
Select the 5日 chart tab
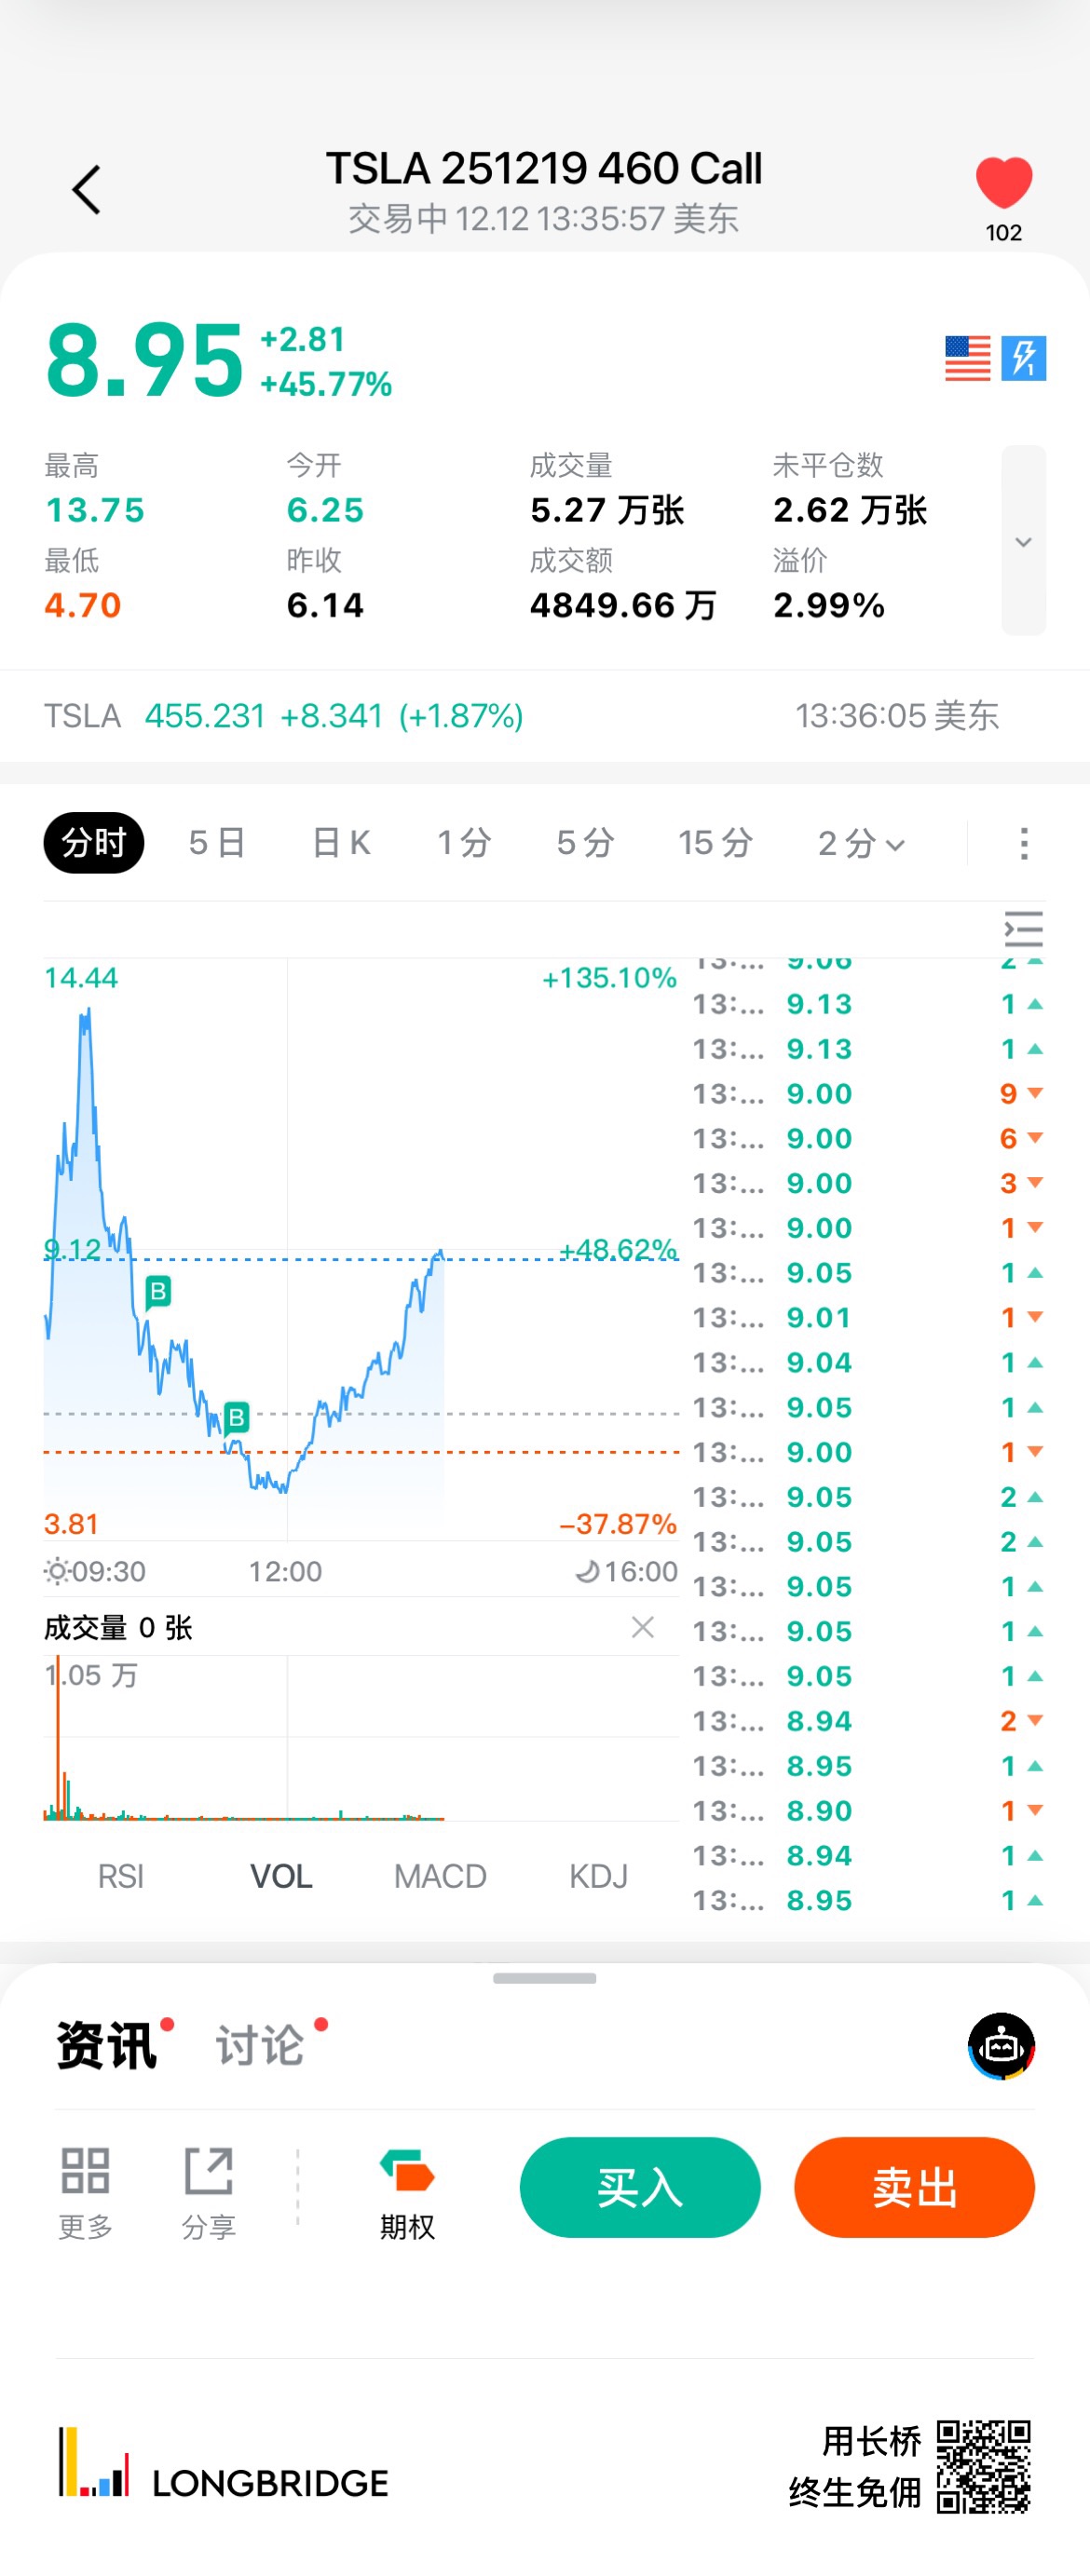(x=217, y=843)
